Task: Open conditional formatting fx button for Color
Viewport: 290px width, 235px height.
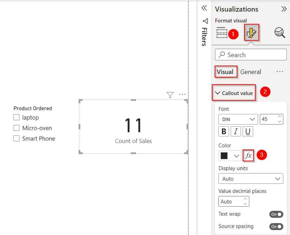Action: click(248, 155)
